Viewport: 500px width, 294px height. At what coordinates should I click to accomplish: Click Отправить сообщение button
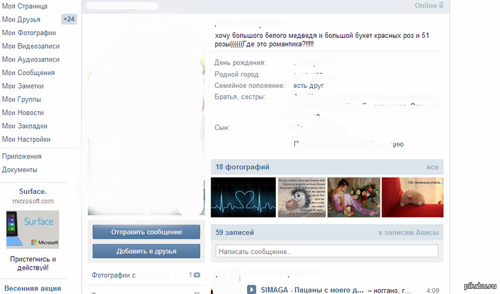(x=146, y=232)
